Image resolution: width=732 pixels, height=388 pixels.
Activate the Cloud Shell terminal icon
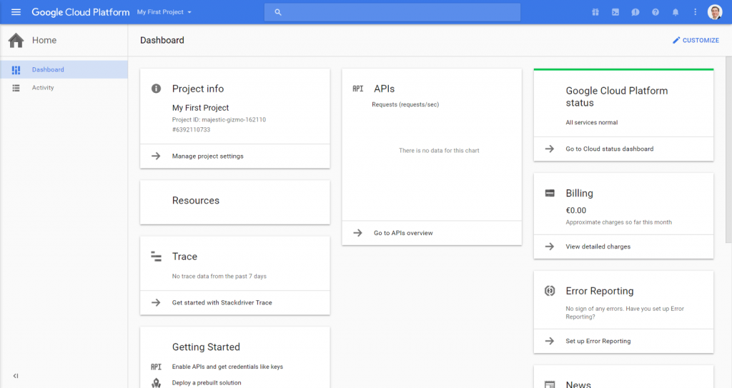(x=615, y=12)
